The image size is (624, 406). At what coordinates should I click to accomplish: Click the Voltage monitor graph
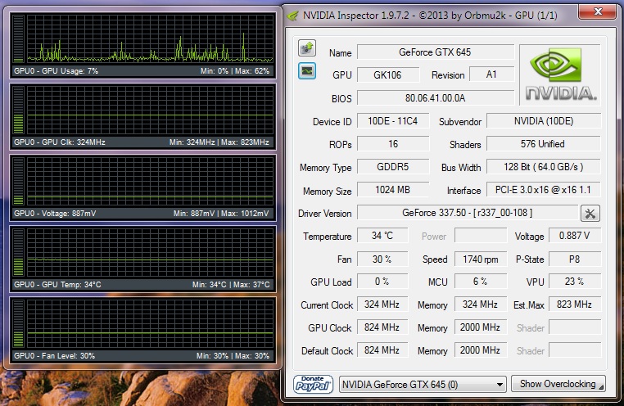[150, 181]
